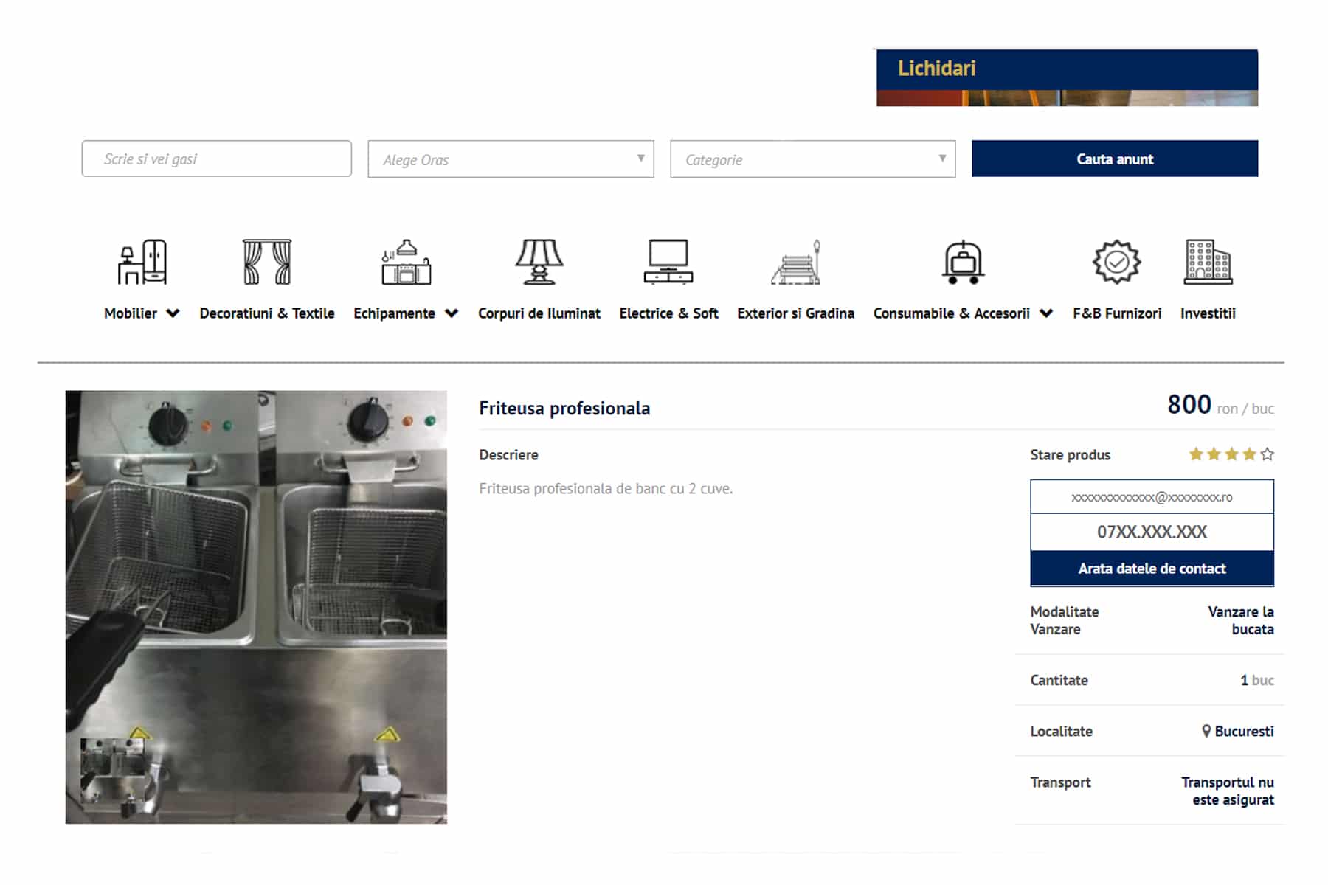Select the small fryer thumbnail image

[x=113, y=770]
